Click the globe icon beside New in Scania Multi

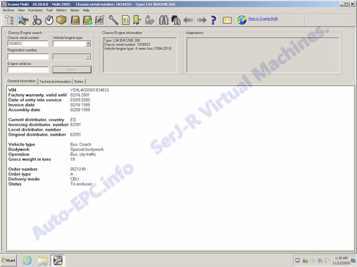(242, 20)
